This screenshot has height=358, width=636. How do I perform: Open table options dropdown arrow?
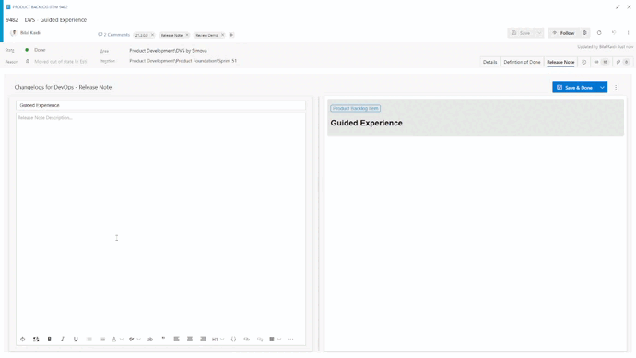coord(279,339)
